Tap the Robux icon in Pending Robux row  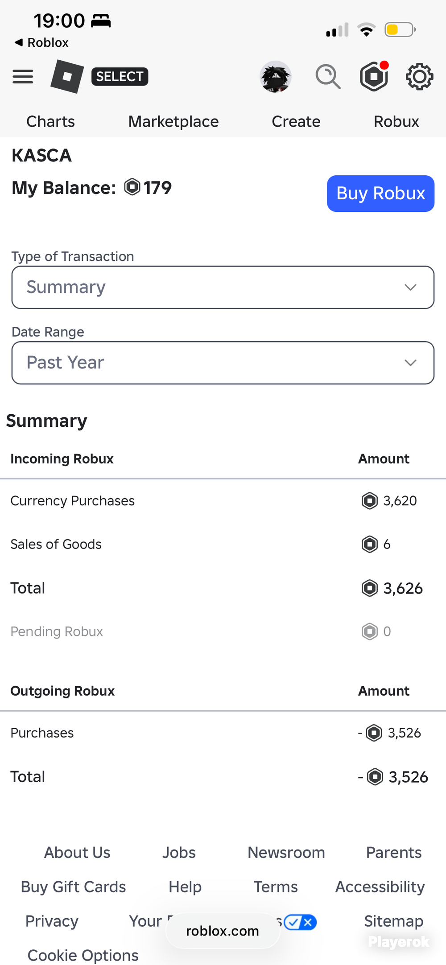[x=370, y=631]
